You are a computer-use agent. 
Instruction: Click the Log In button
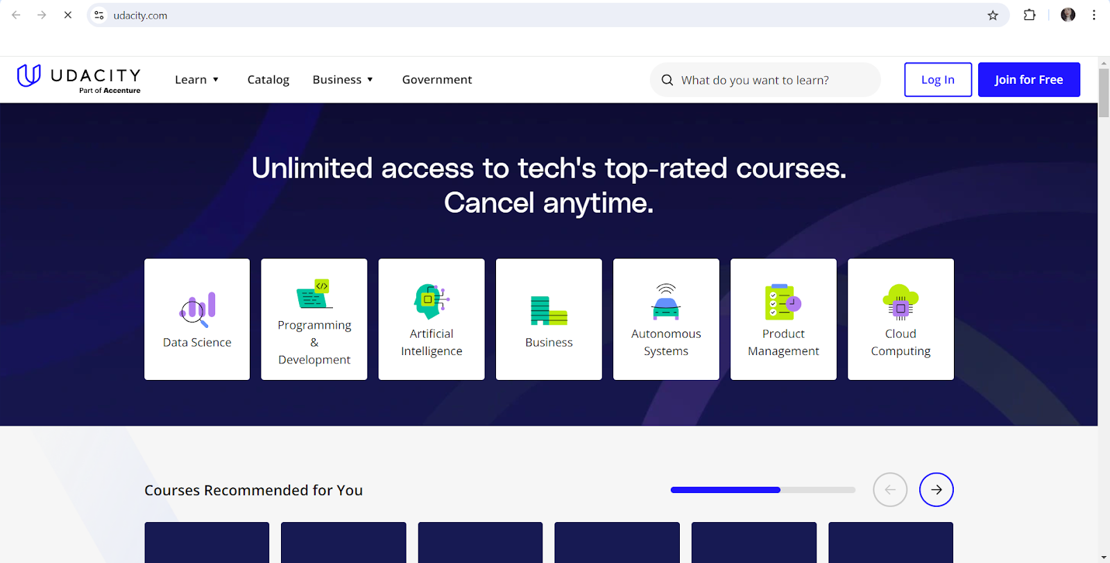tap(938, 80)
